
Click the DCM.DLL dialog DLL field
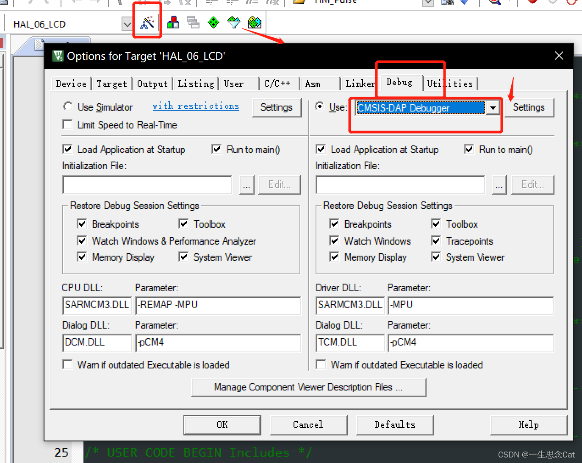(x=97, y=343)
